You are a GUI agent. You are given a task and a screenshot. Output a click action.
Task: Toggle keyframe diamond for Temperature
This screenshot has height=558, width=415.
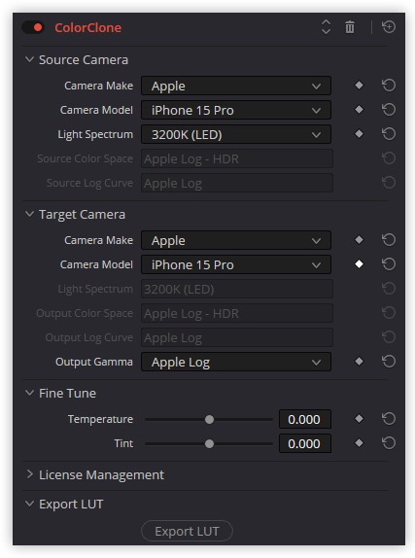(x=360, y=419)
